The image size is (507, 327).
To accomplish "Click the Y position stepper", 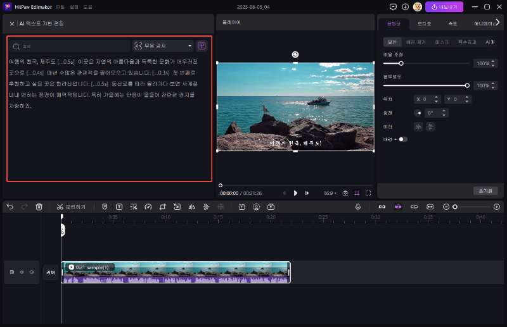I will 467,99.
